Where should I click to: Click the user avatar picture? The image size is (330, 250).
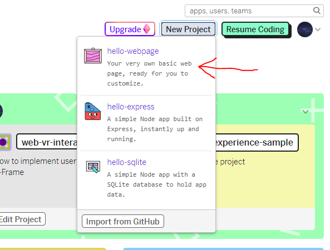305,29
